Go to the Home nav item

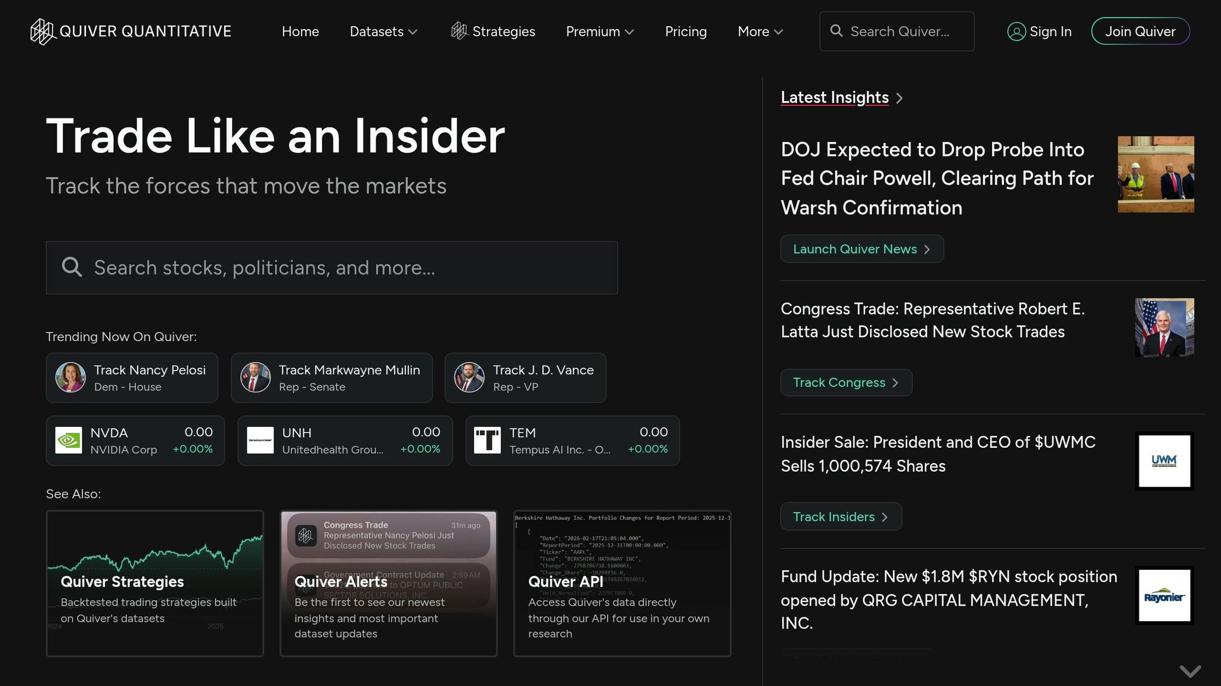(x=300, y=32)
